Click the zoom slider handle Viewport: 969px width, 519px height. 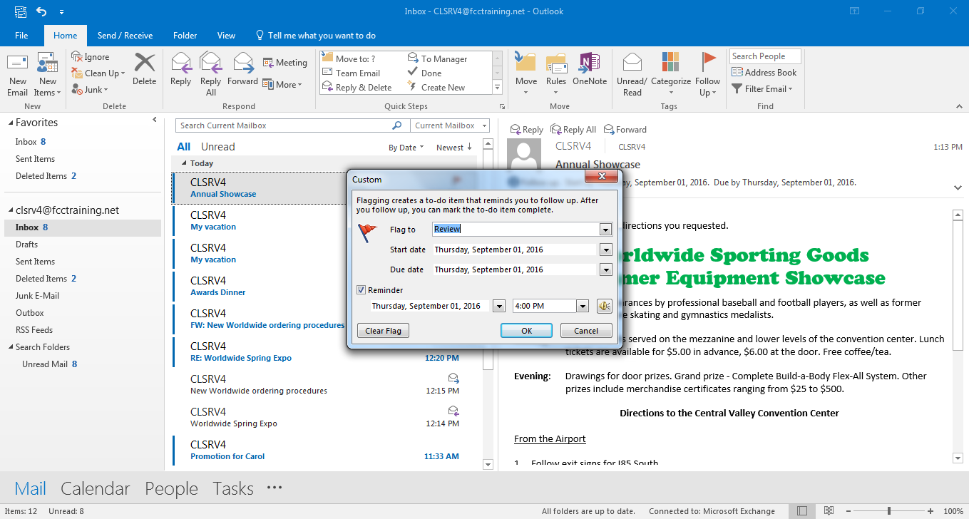(888, 511)
